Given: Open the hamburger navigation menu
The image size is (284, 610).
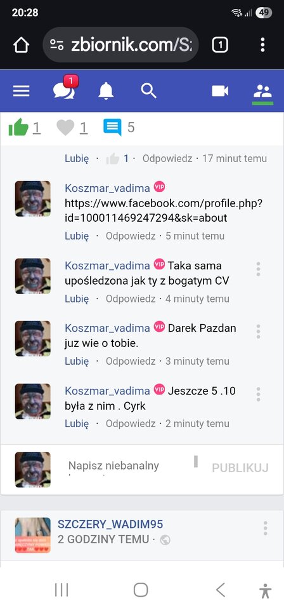Looking at the screenshot, I should (x=22, y=91).
